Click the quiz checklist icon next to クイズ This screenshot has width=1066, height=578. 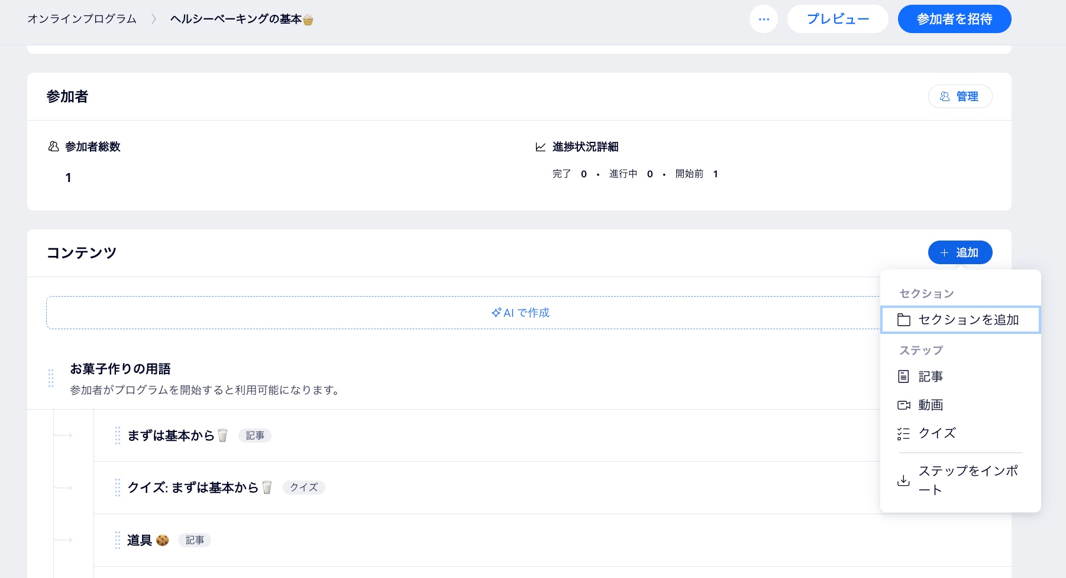tap(904, 433)
